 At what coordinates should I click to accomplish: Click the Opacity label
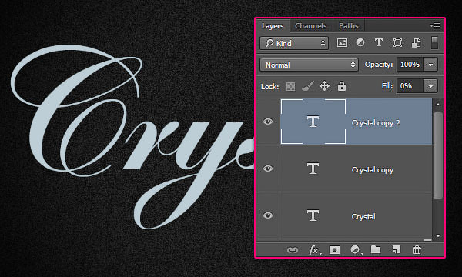coord(379,65)
